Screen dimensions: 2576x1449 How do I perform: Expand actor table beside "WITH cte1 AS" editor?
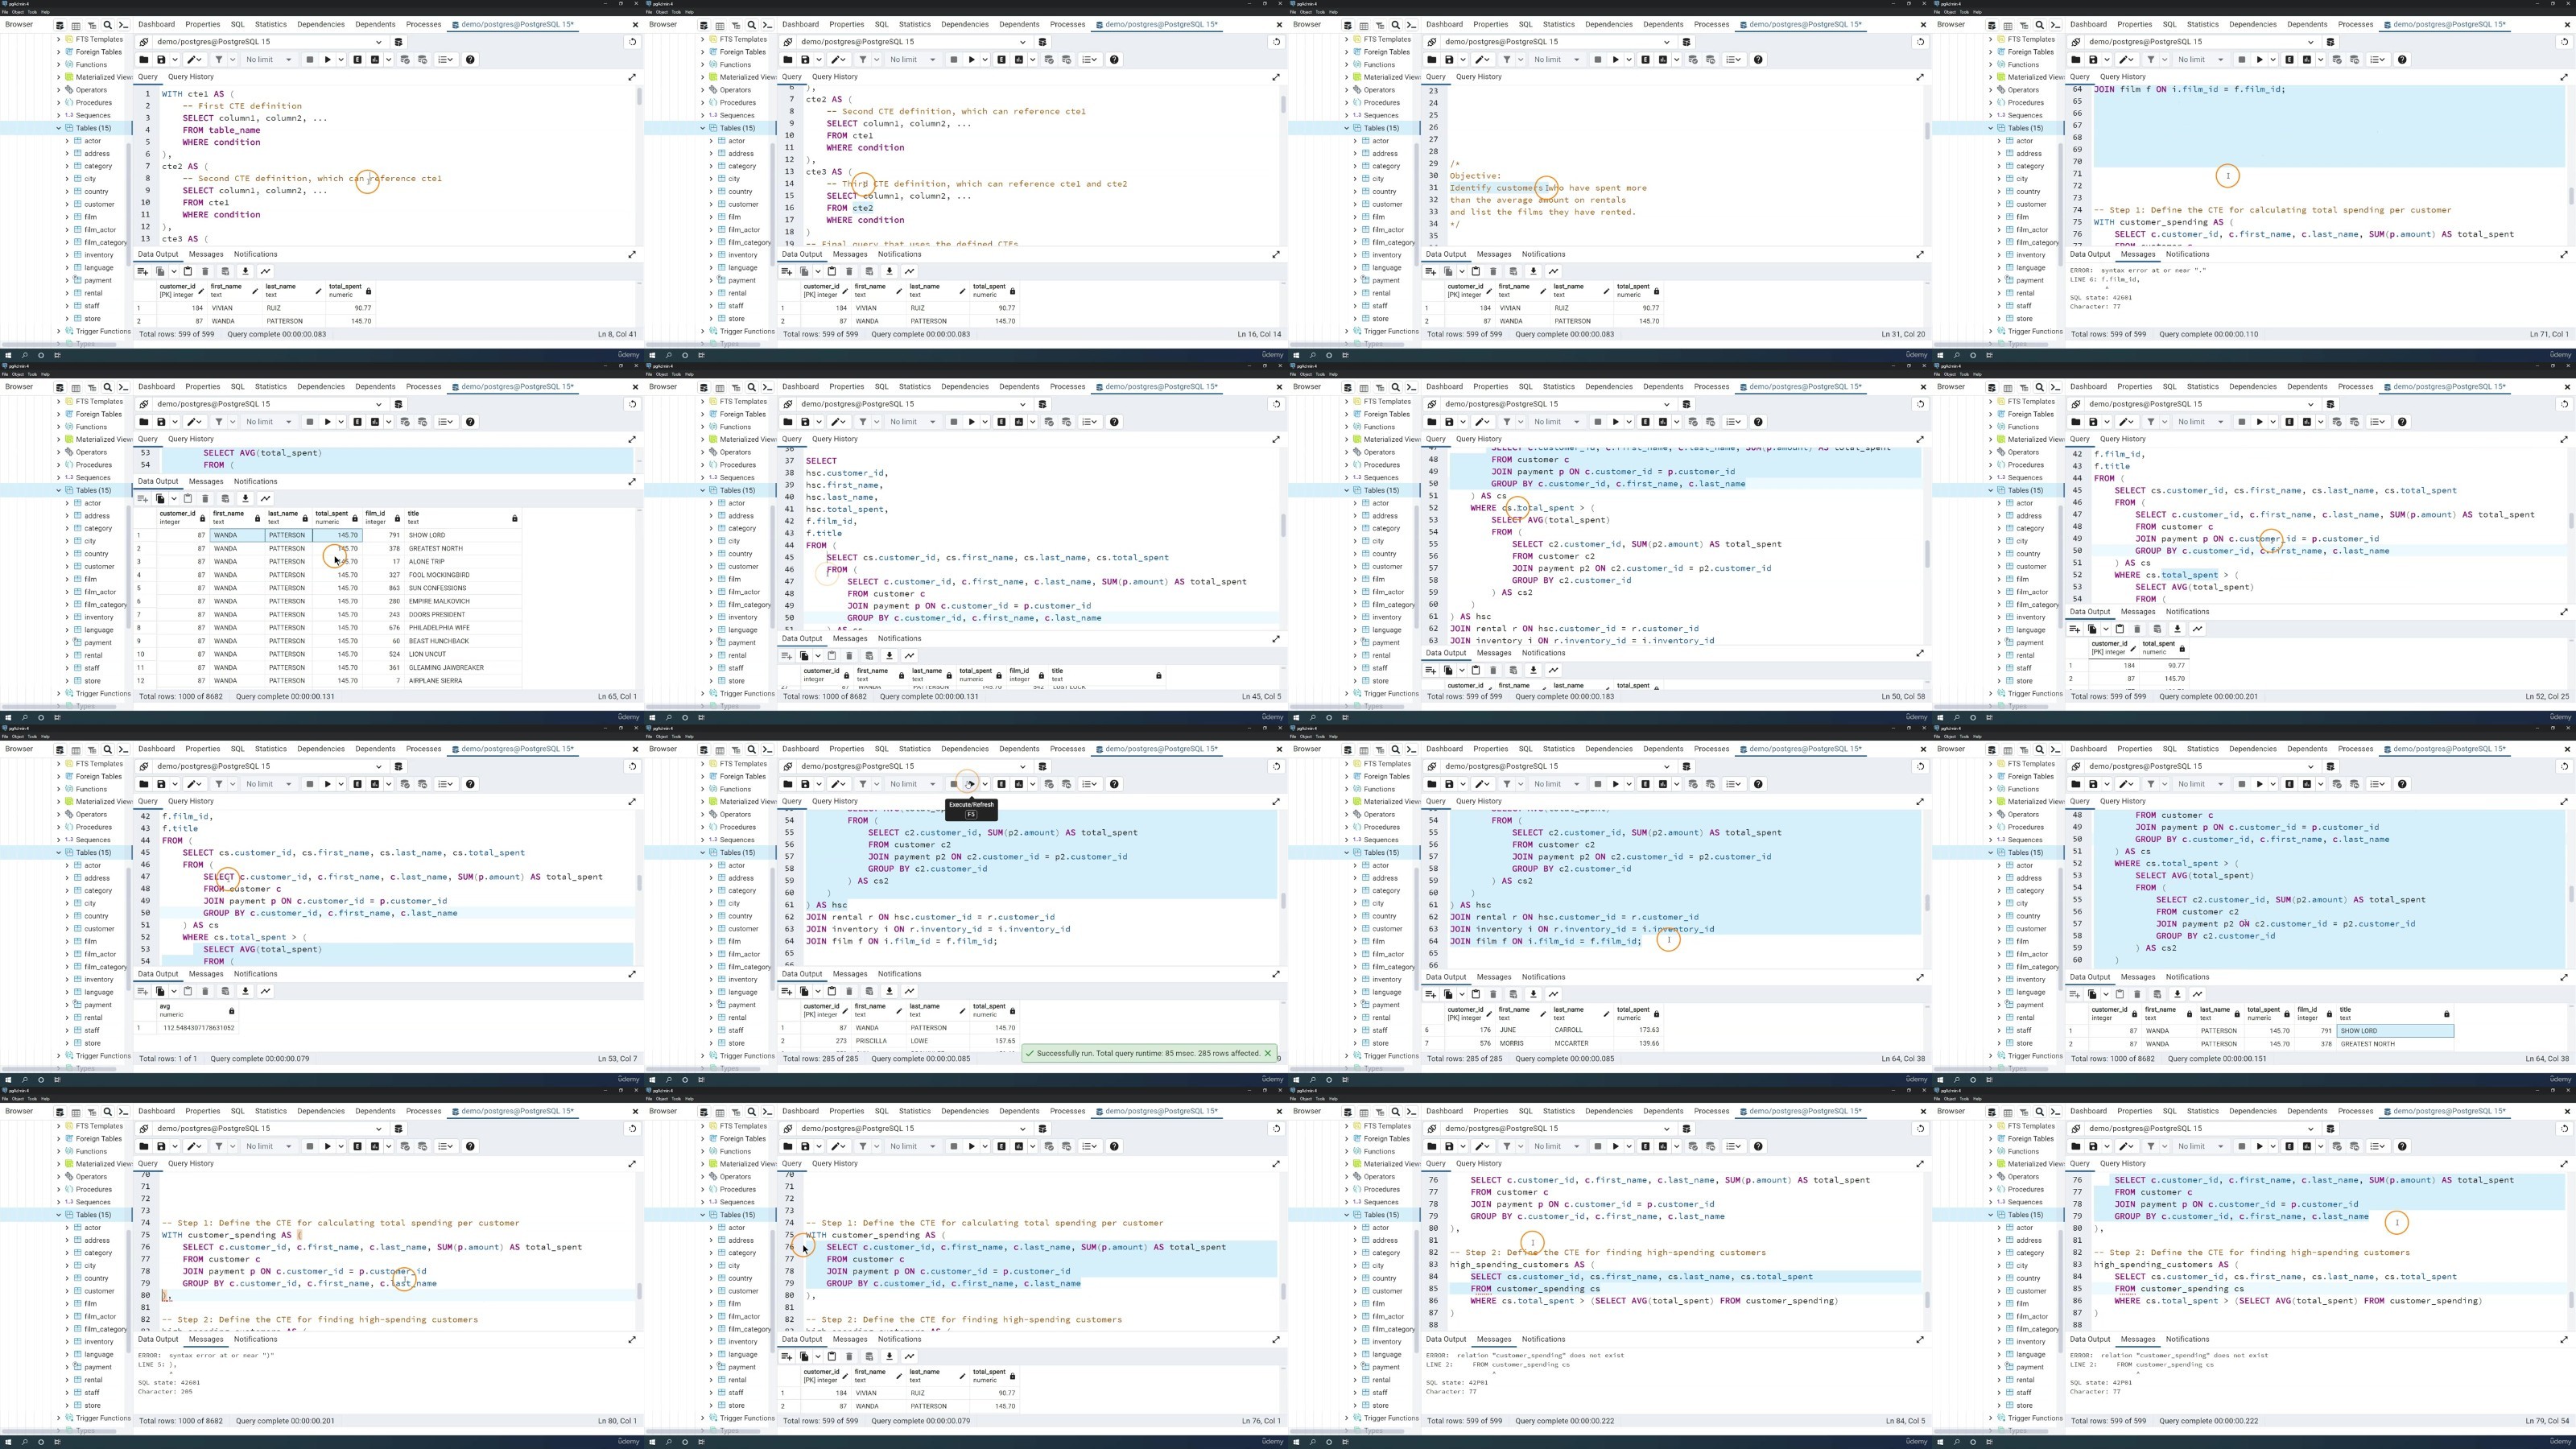tap(68, 141)
